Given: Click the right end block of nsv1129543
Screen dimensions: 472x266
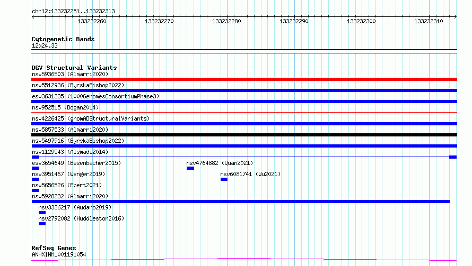Looking at the screenshot, I should pos(453,157).
